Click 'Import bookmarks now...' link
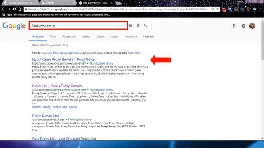264x148 pixels. click(x=97, y=15)
